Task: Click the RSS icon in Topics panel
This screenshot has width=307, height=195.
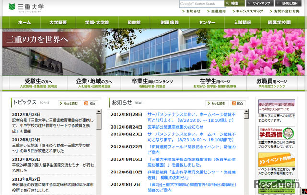Action: (90, 103)
